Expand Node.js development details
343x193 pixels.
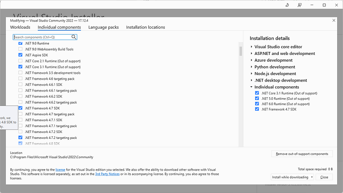(x=252, y=73)
